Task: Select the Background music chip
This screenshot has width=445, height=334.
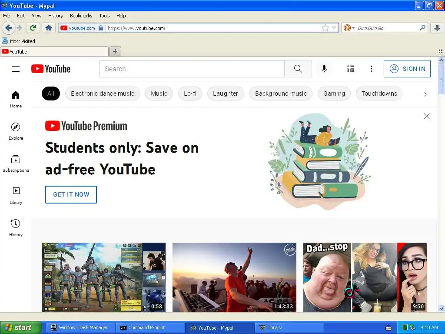Action: 281,94
